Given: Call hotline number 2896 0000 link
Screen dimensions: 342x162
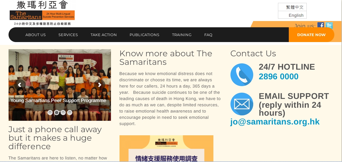Looking at the screenshot, I should (x=279, y=76).
